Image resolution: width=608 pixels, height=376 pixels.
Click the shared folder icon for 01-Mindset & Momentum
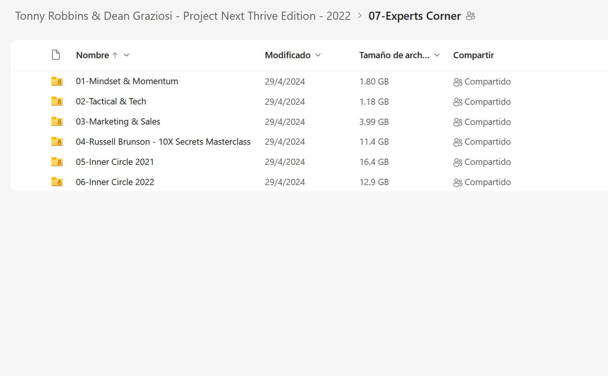[x=57, y=81]
